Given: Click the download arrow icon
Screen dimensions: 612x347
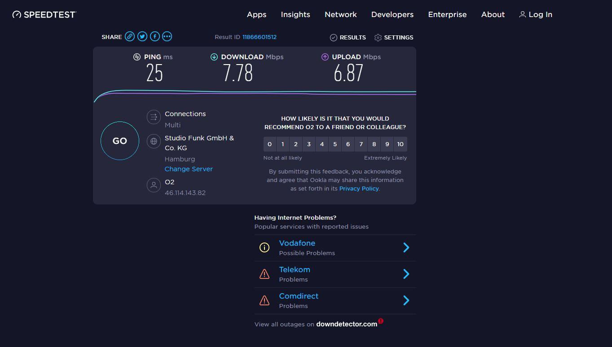Looking at the screenshot, I should (214, 57).
